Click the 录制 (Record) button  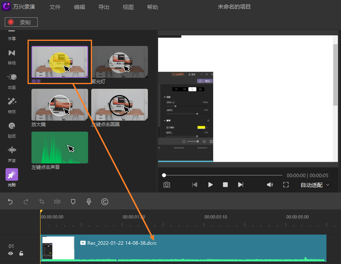pyautogui.click(x=21, y=22)
